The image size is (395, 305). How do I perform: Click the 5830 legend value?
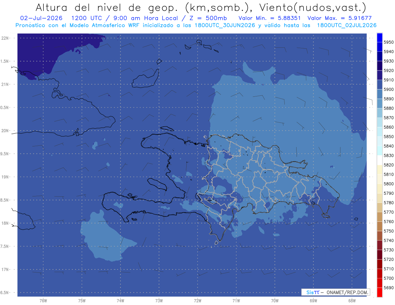pyautogui.click(x=388, y=155)
